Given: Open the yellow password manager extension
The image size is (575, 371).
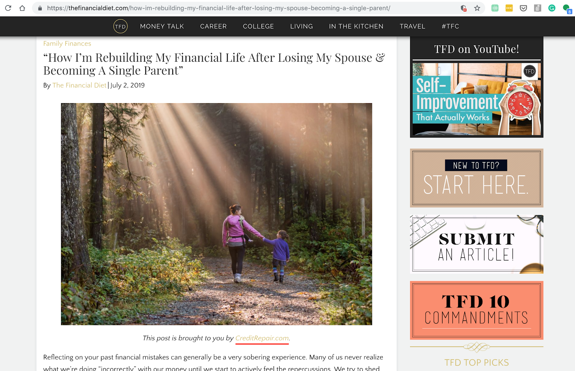Looking at the screenshot, I should tap(509, 8).
